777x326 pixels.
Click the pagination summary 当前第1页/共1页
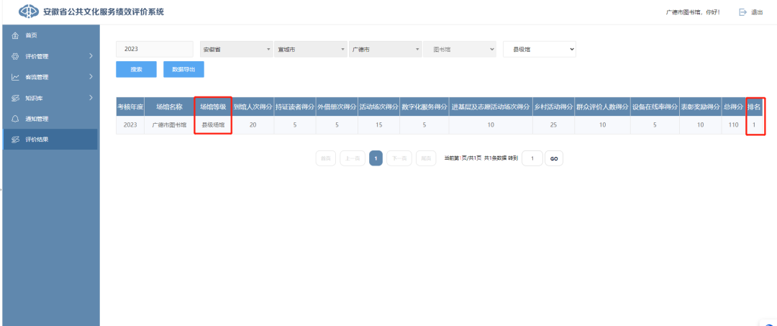pyautogui.click(x=463, y=158)
